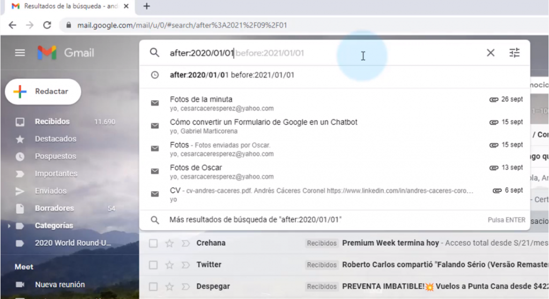Screen dimensions: 549x299
Task: Star the Crehana email
Action: [169, 243]
